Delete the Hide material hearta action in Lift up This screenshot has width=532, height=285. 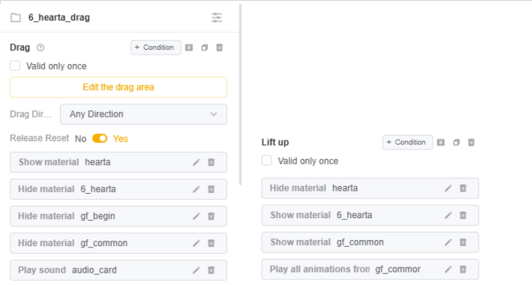pos(463,188)
